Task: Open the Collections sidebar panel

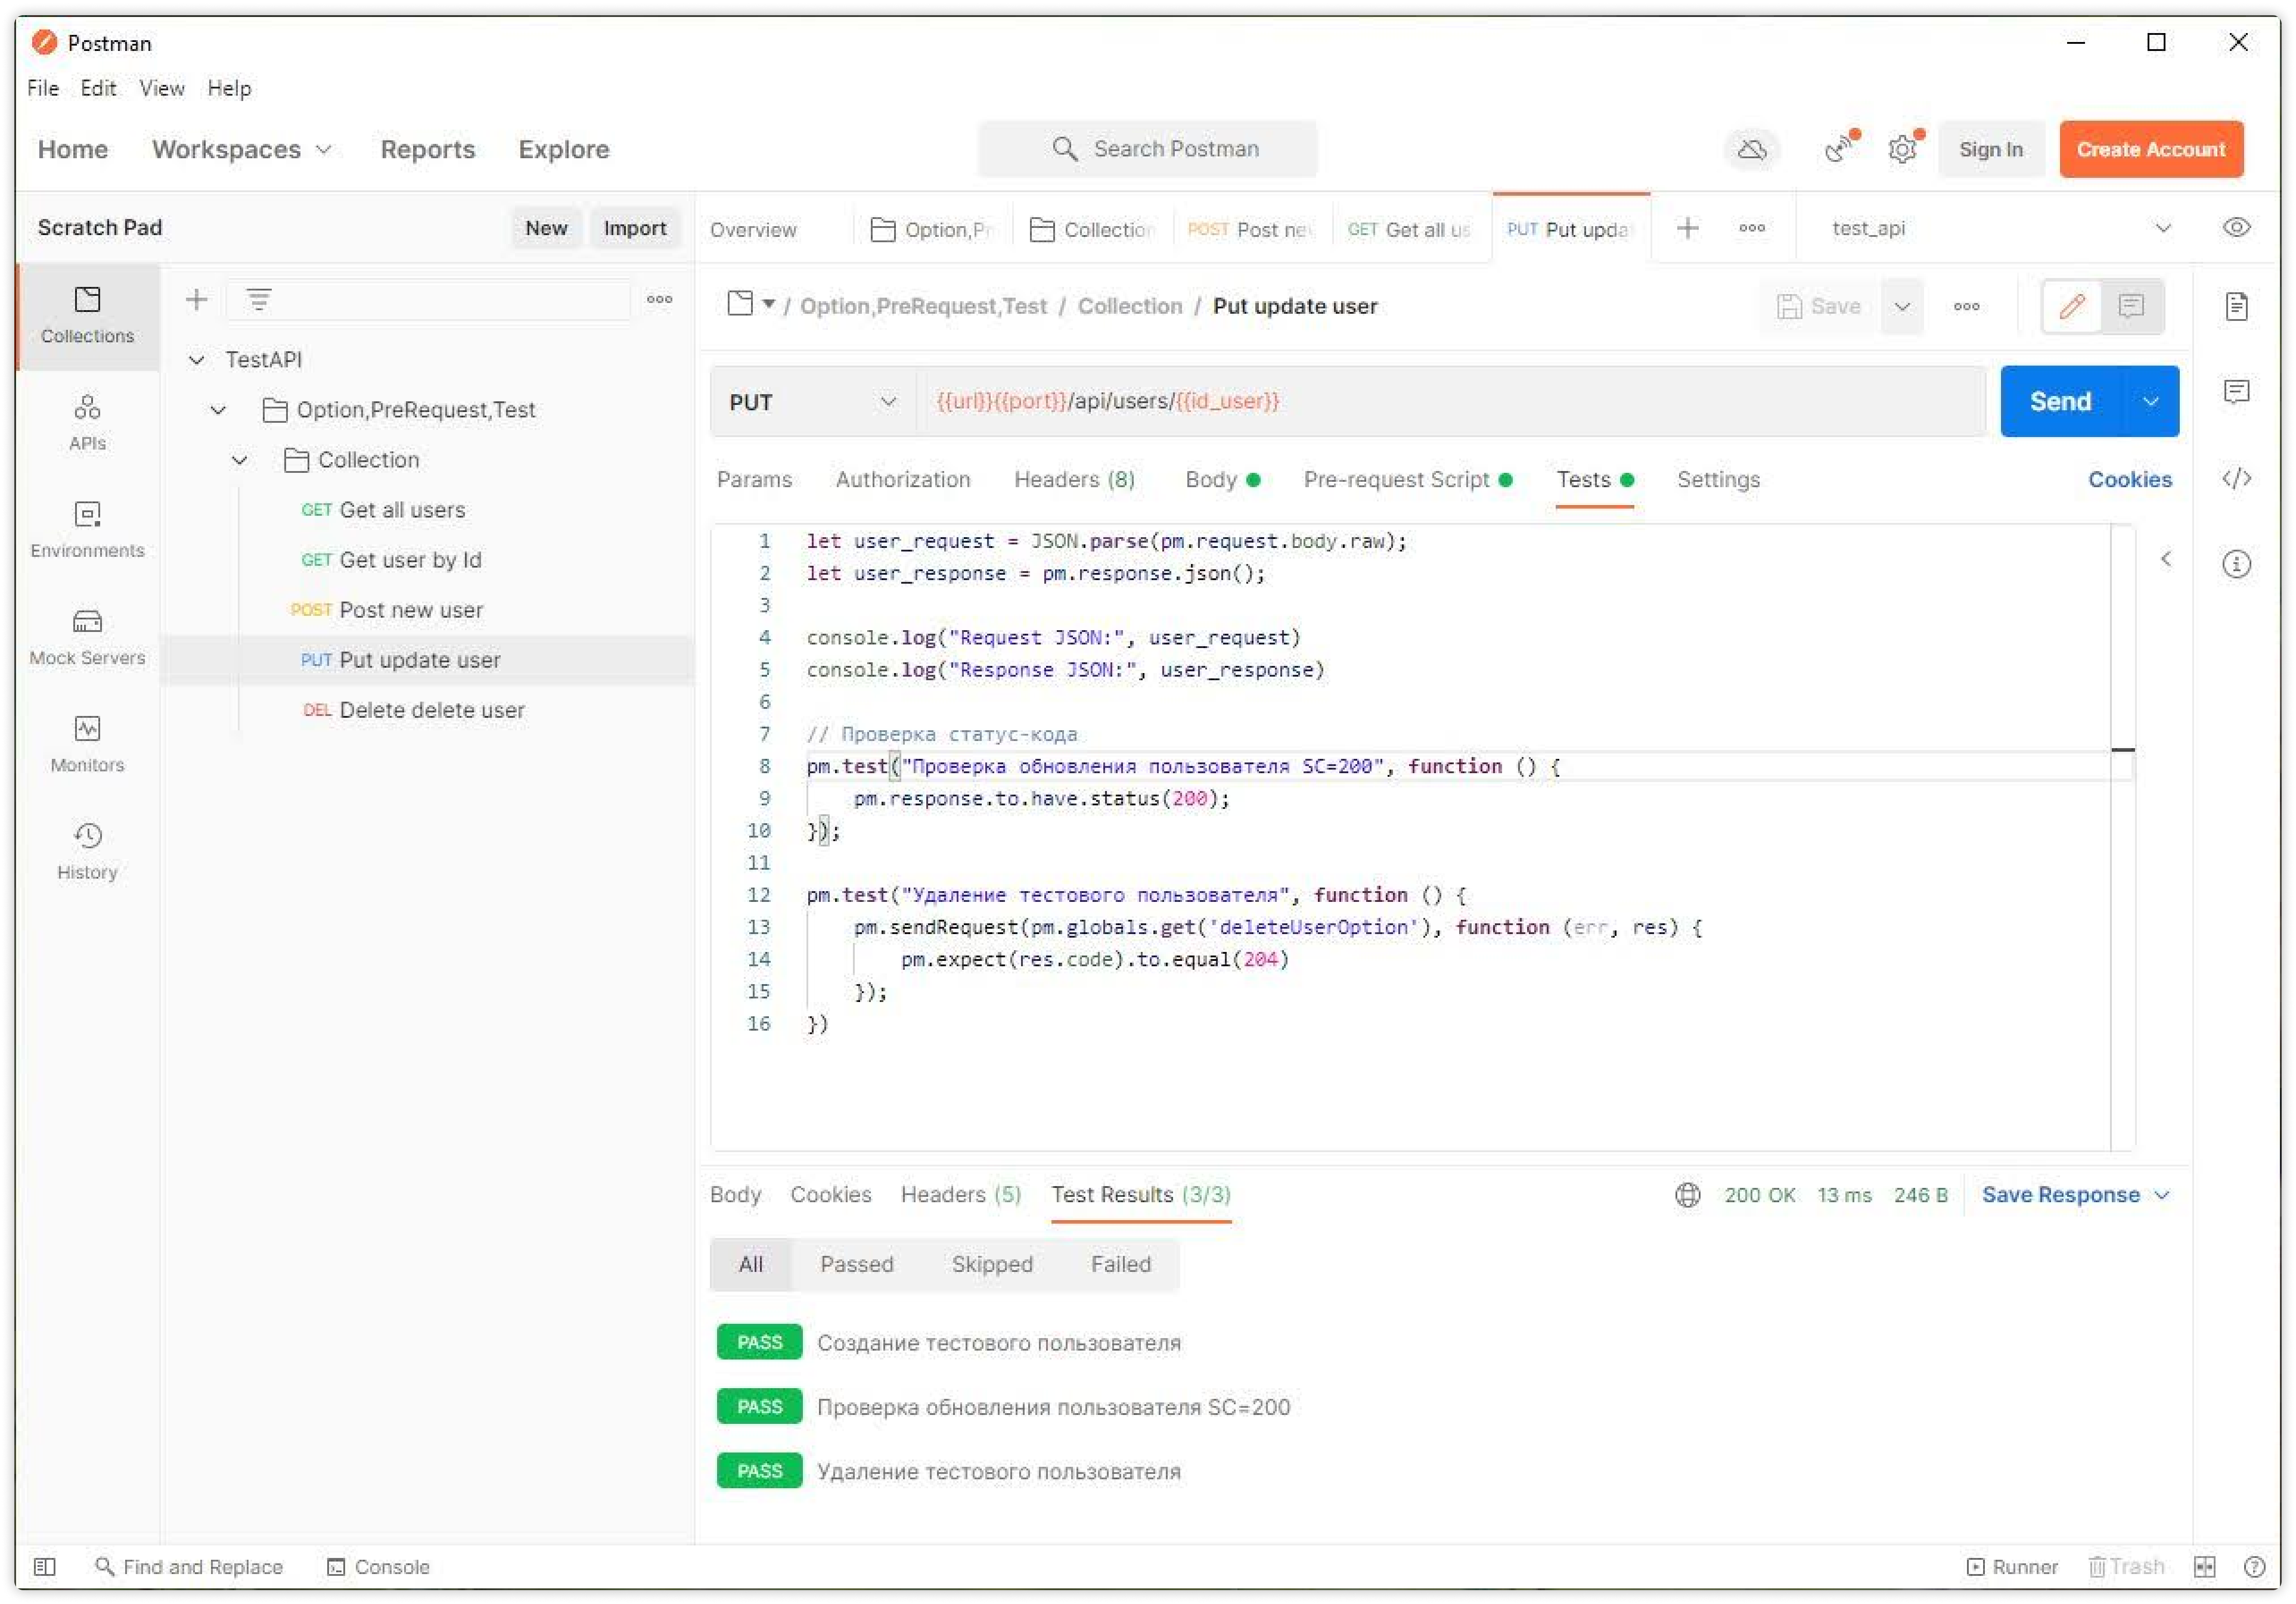Action: click(x=87, y=315)
